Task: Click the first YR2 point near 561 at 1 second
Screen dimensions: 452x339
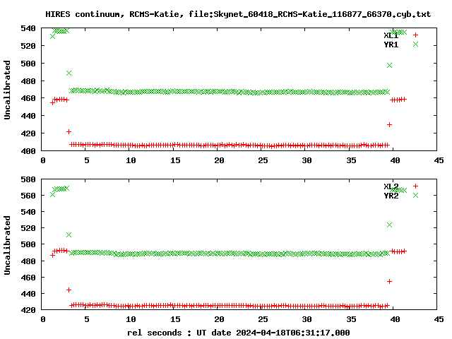Action: [52, 195]
